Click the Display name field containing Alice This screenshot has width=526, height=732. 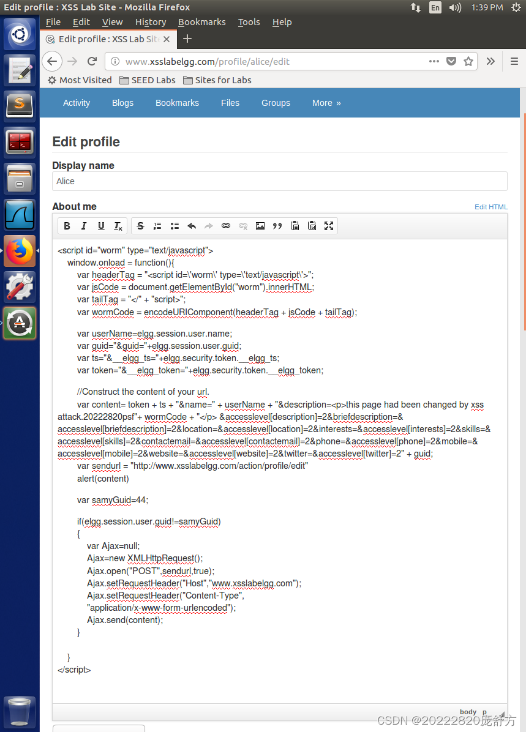pos(280,181)
